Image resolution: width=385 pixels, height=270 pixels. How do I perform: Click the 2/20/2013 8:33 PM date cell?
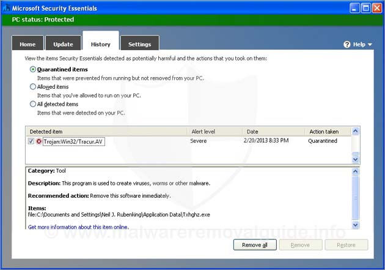[266, 141]
